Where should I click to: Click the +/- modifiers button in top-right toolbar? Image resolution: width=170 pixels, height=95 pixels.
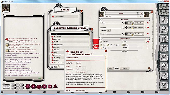coord(161,14)
